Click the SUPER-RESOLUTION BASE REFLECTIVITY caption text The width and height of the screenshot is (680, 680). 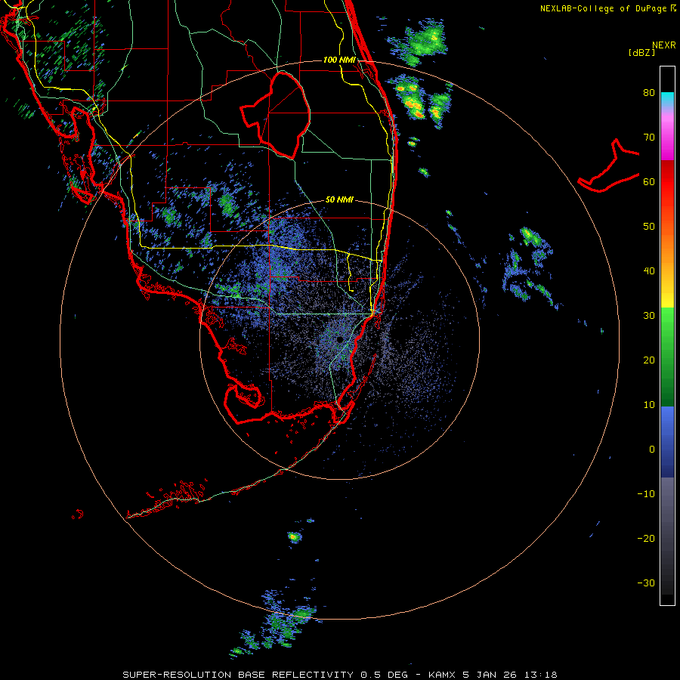pyautogui.click(x=238, y=675)
